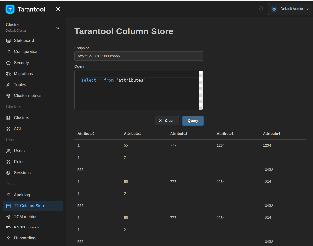Click the Audit log document icon

pyautogui.click(x=8, y=195)
